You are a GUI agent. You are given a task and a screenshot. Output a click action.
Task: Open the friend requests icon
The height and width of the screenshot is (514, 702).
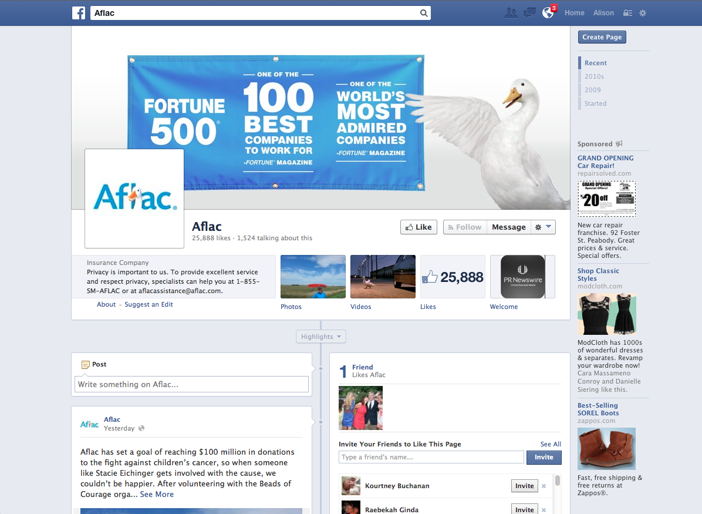point(511,12)
